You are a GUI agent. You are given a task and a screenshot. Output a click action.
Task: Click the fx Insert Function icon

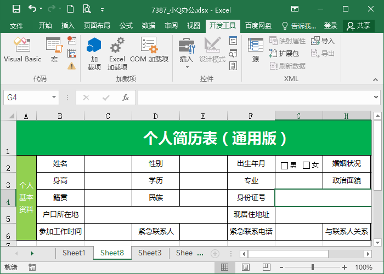click(x=126, y=98)
